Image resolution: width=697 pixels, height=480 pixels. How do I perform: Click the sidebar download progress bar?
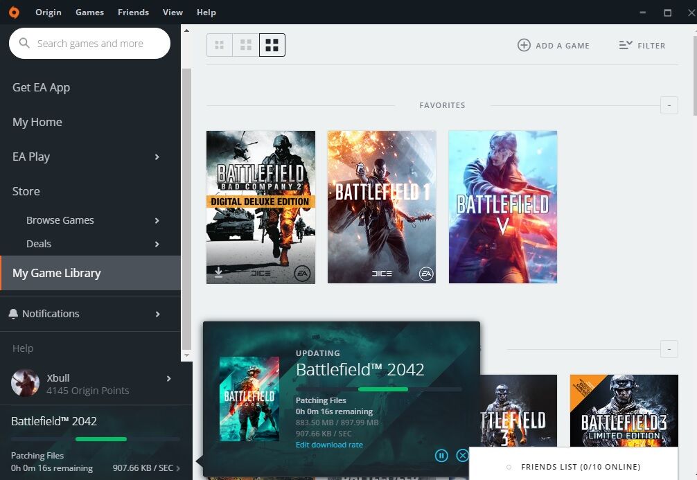96,439
